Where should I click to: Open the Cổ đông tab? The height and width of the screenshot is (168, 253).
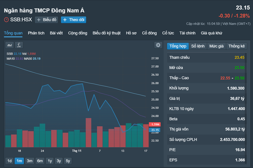pyautogui.click(x=149, y=33)
